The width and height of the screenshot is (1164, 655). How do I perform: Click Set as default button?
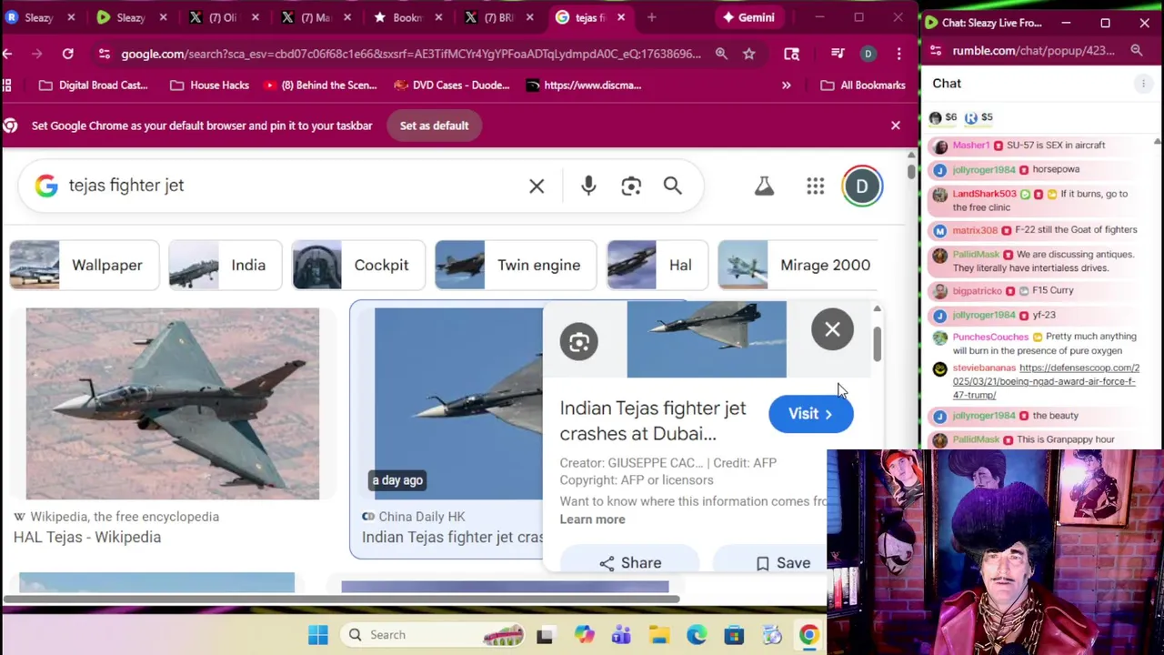point(434,126)
